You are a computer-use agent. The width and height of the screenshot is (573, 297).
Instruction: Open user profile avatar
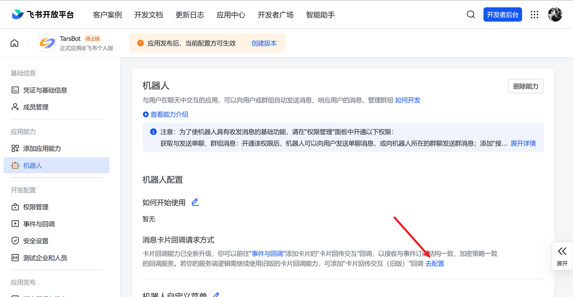pyautogui.click(x=555, y=14)
